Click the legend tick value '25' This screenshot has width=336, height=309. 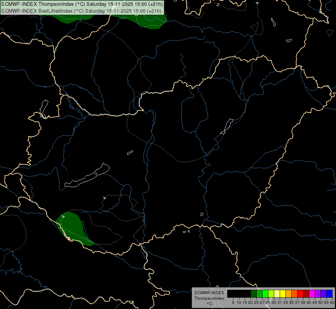(256, 302)
